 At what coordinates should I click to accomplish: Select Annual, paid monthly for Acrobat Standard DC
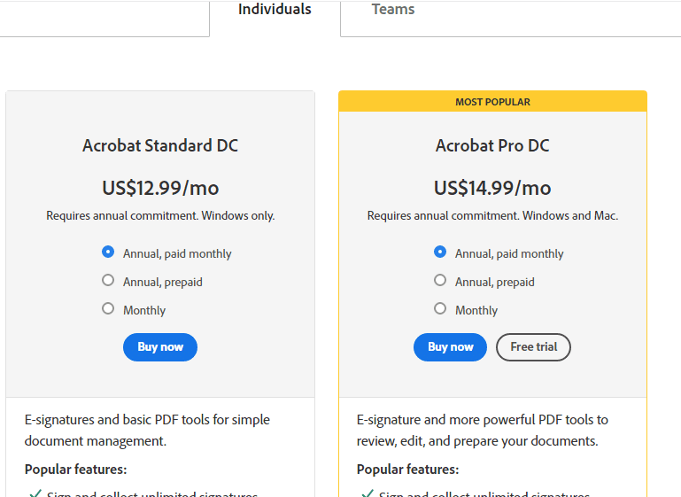coord(108,252)
